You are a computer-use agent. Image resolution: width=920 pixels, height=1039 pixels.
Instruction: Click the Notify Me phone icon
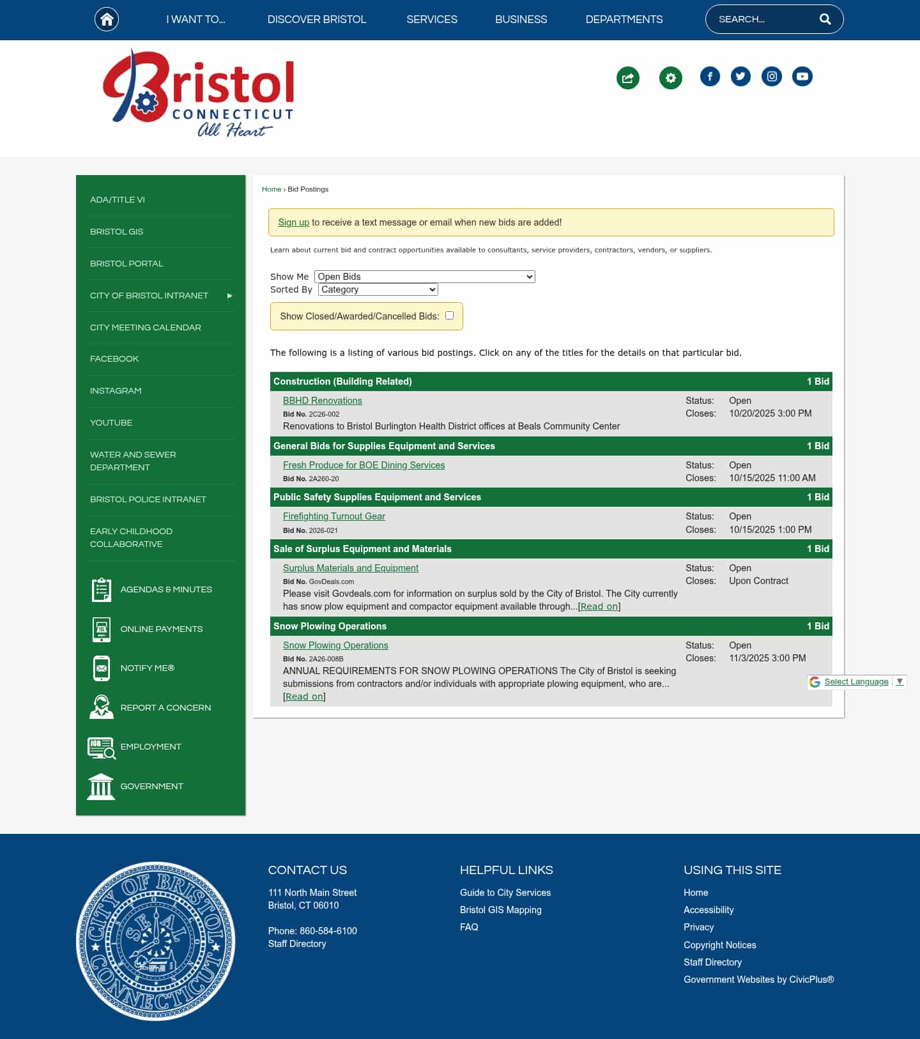point(101,668)
